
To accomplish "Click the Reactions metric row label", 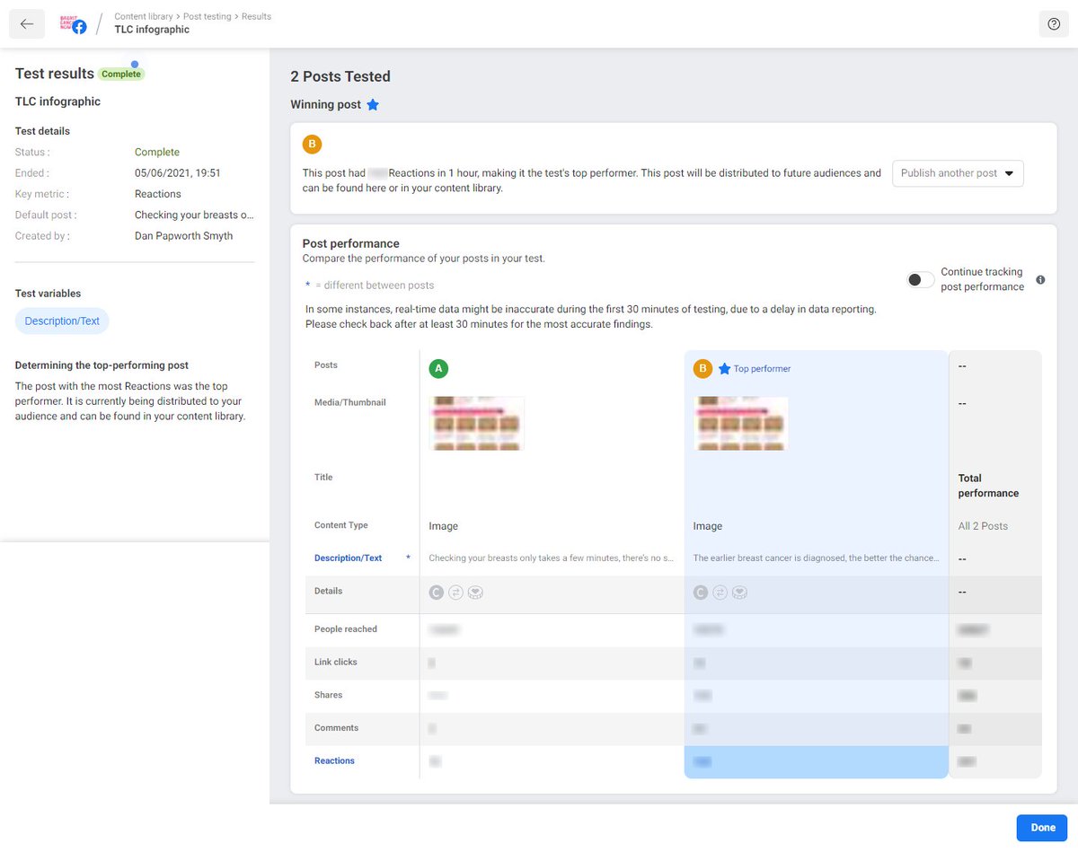I will click(x=333, y=760).
